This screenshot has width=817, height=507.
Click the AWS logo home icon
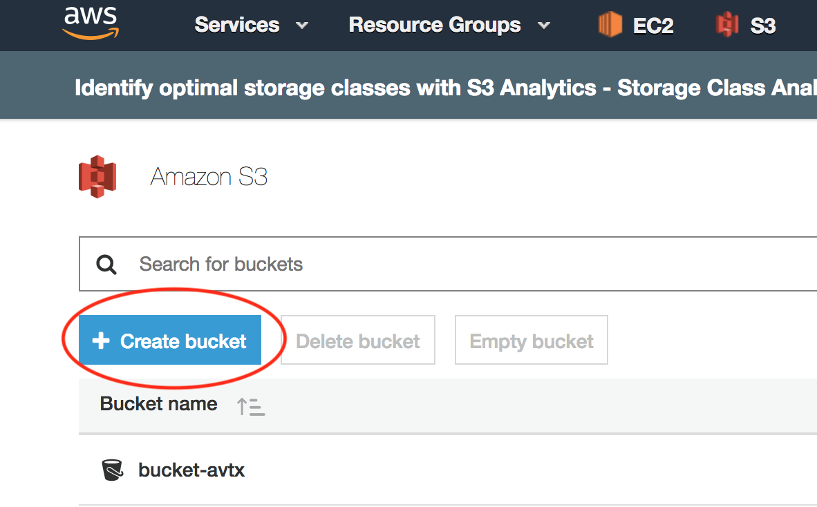pos(90,23)
